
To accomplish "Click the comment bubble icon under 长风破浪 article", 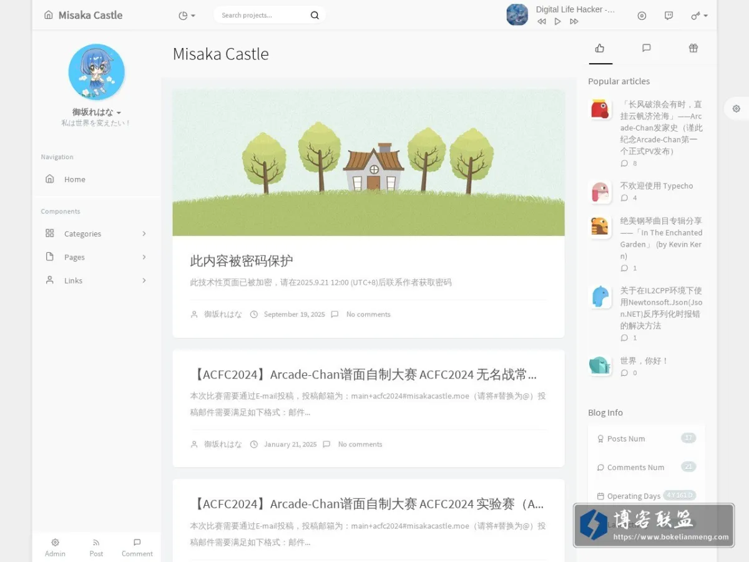I will (624, 163).
